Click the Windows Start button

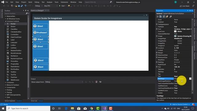[x=3, y=108]
